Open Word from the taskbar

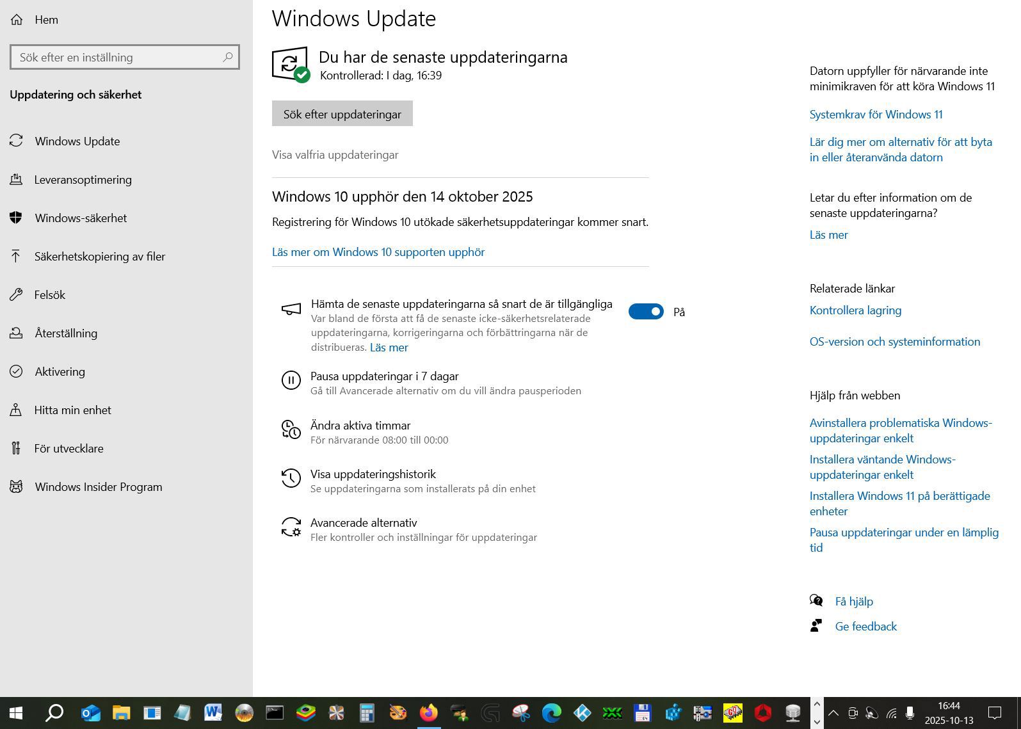tap(213, 713)
